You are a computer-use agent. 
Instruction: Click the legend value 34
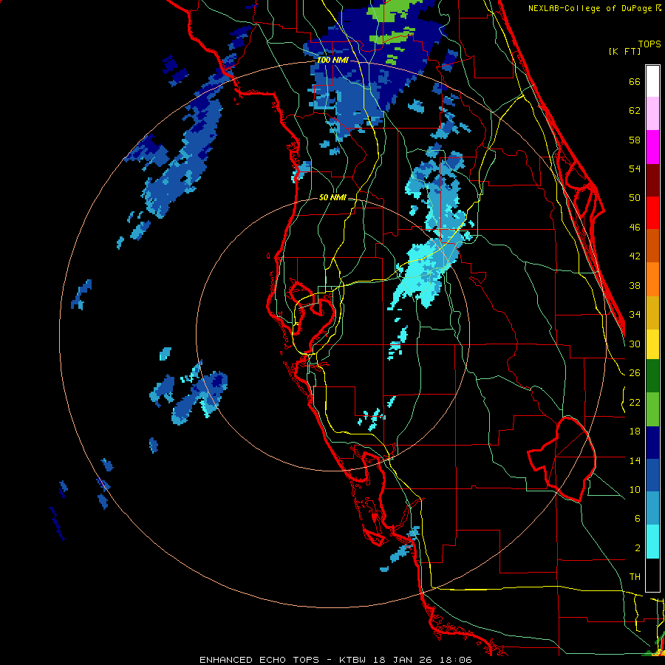(635, 315)
